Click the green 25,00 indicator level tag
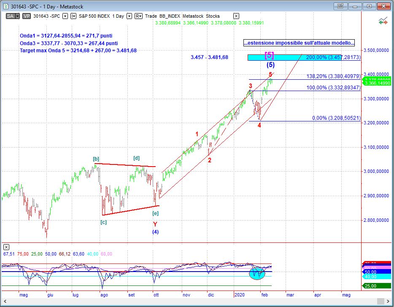The image size is (394, 307). pyautogui.click(x=377, y=286)
